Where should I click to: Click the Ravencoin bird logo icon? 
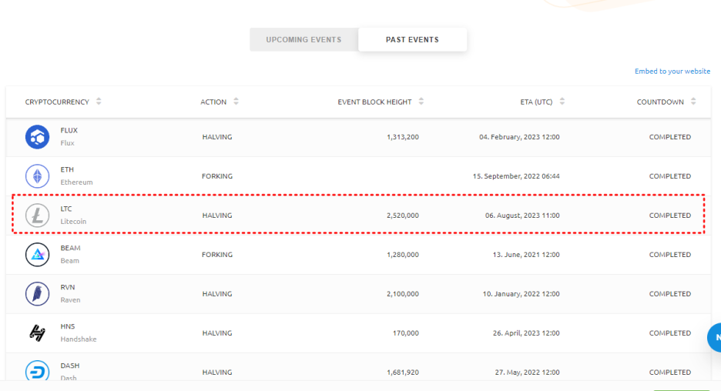tap(37, 293)
